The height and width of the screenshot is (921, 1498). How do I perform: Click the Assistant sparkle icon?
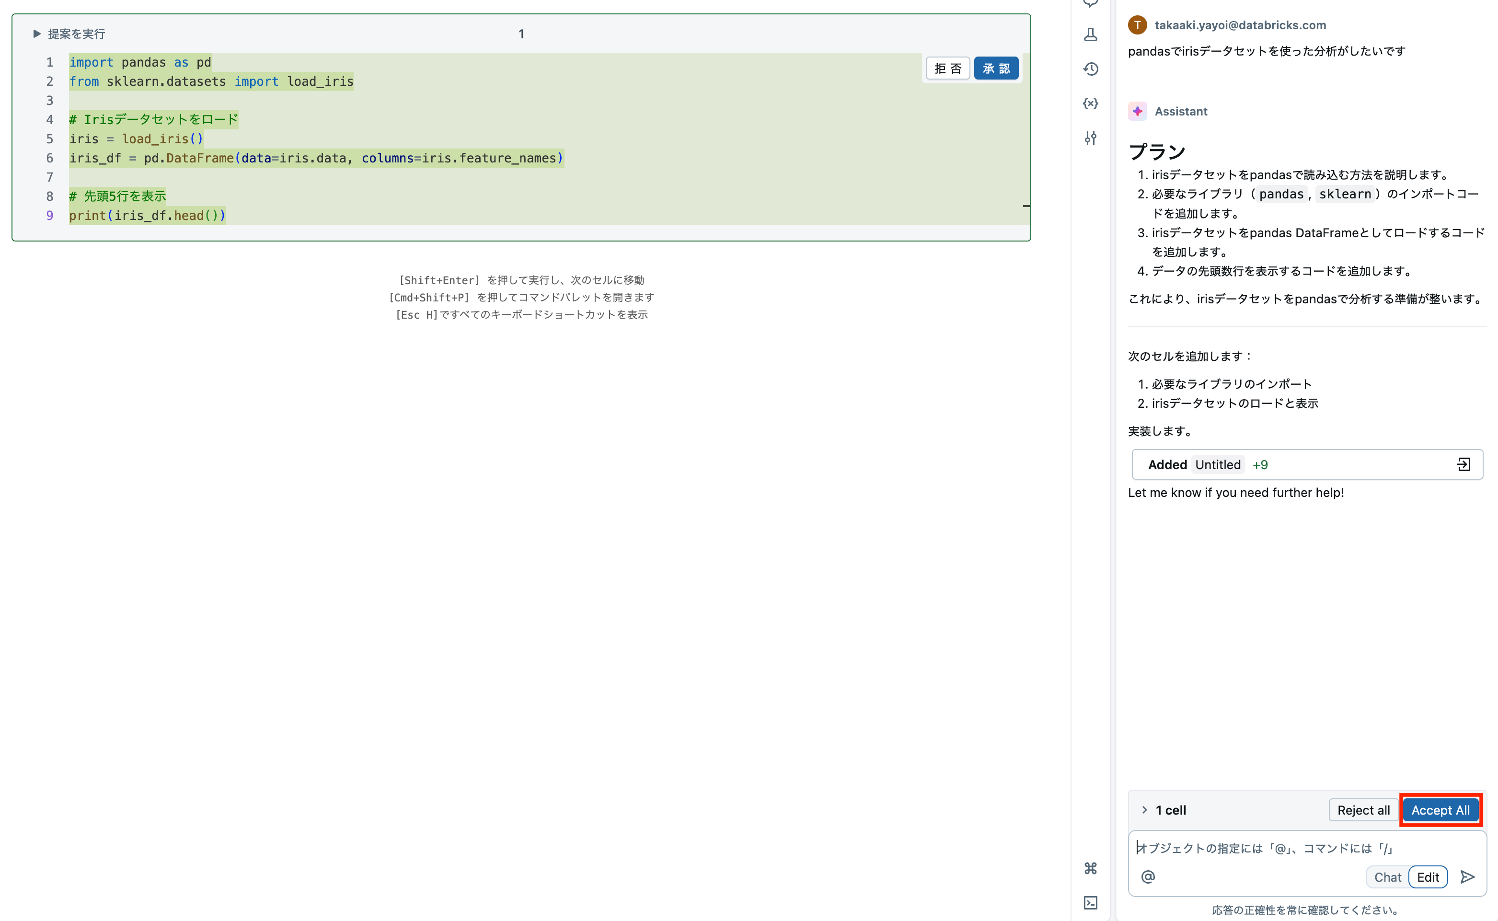1137,111
